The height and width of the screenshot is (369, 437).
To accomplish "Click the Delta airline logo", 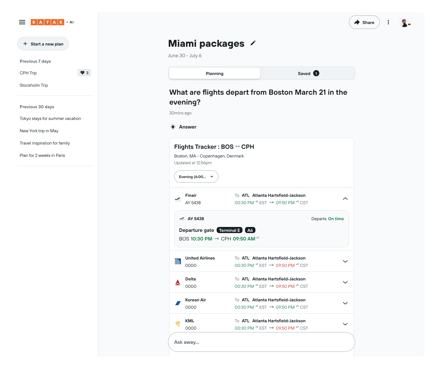I will [x=178, y=282].
